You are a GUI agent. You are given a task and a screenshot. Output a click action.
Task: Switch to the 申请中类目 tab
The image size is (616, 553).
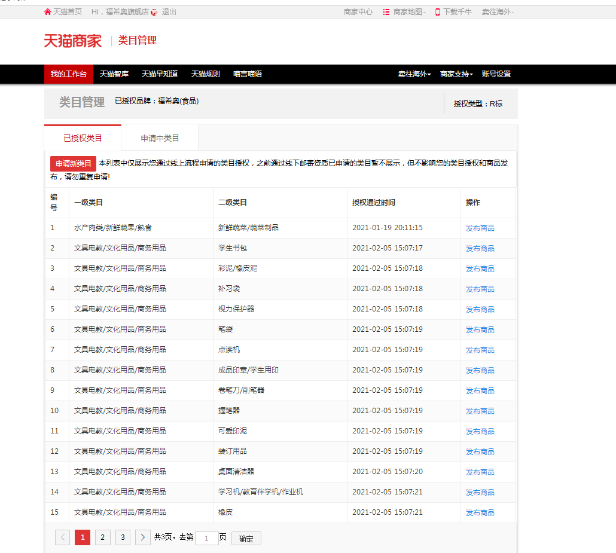click(x=160, y=138)
